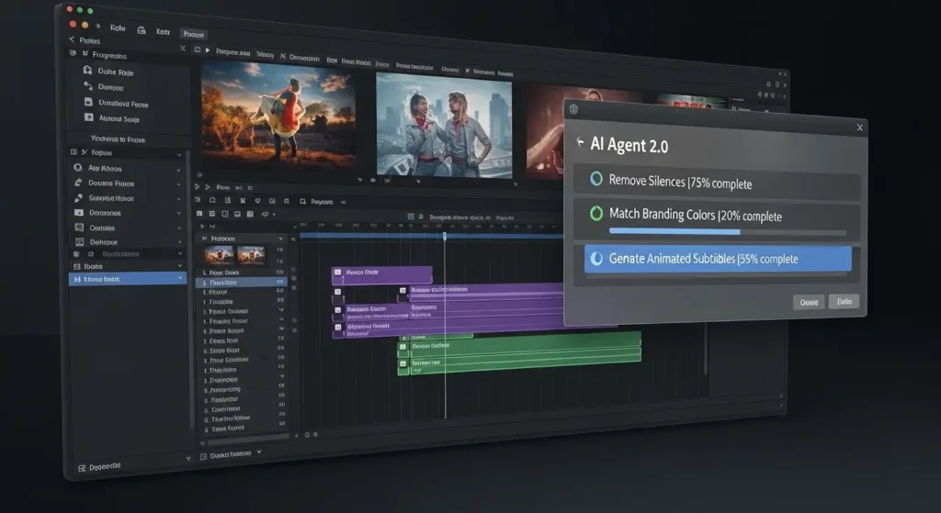Select the highlighted tab in the top menu bar
Screen dimensions: 941x513
click(193, 33)
